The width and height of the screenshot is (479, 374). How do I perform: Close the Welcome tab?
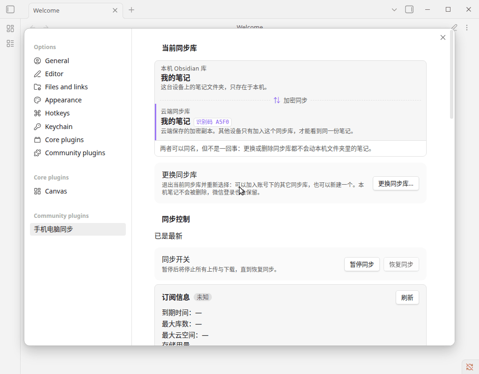pyautogui.click(x=115, y=10)
